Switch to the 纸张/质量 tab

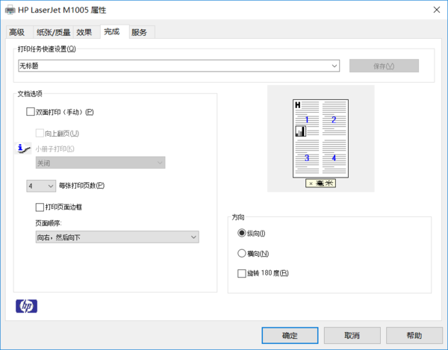(x=54, y=32)
